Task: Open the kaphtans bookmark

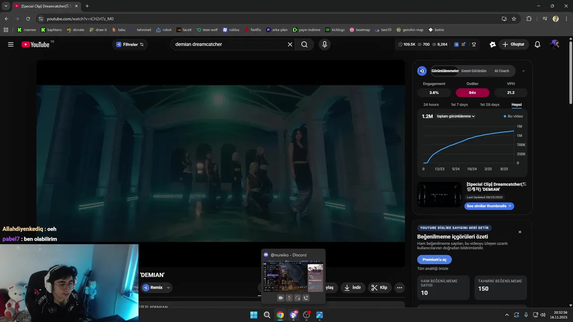Action: [51, 30]
